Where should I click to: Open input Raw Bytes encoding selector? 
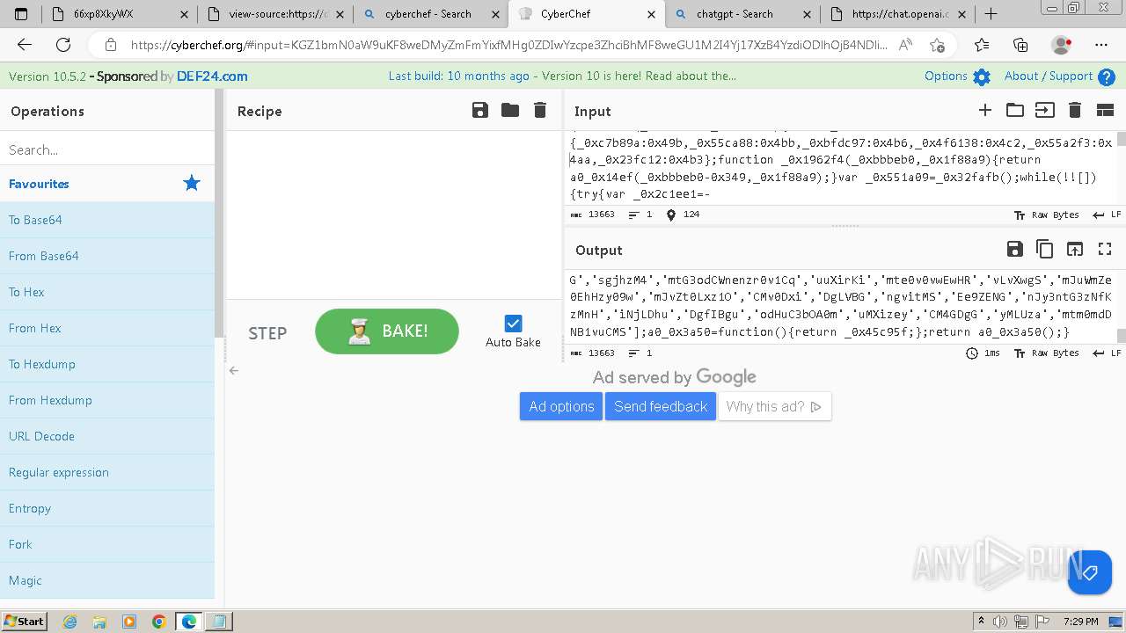point(1046,215)
